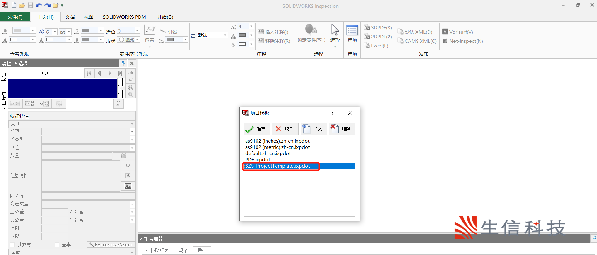Click the snapshot camera capture icon
The height and width of the screenshot is (255, 597).
click(118, 104)
